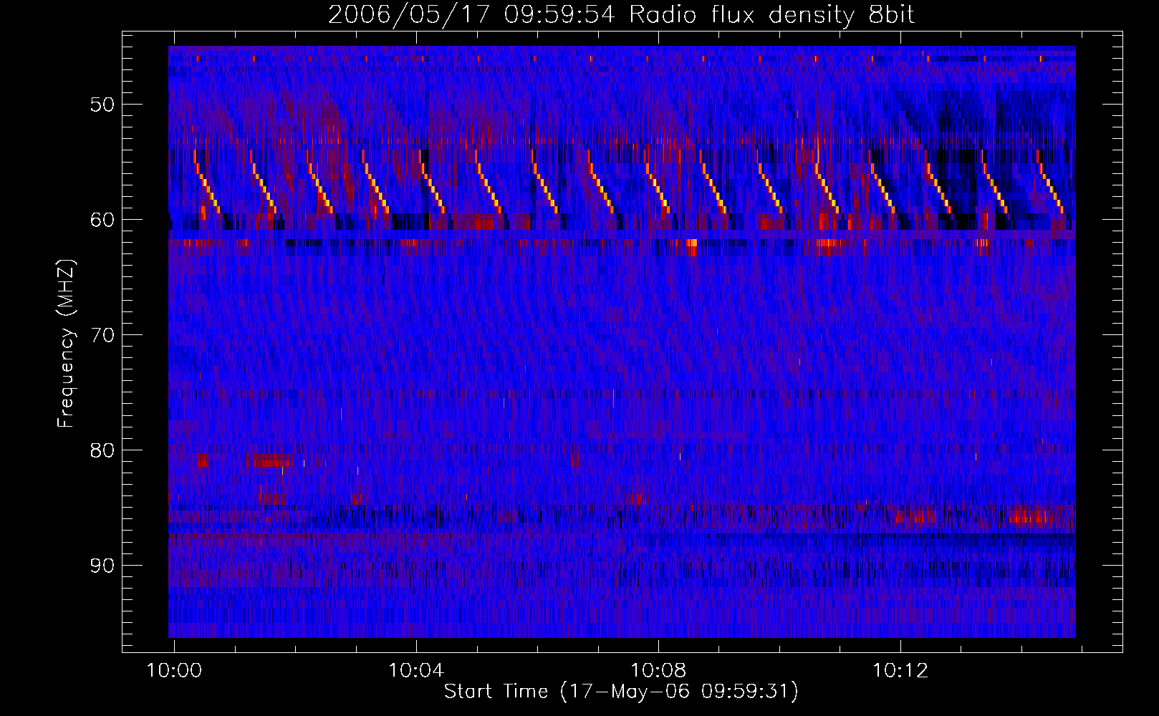The image size is (1159, 716).
Task: Click the "10:00" time tick label
Action: point(174,671)
